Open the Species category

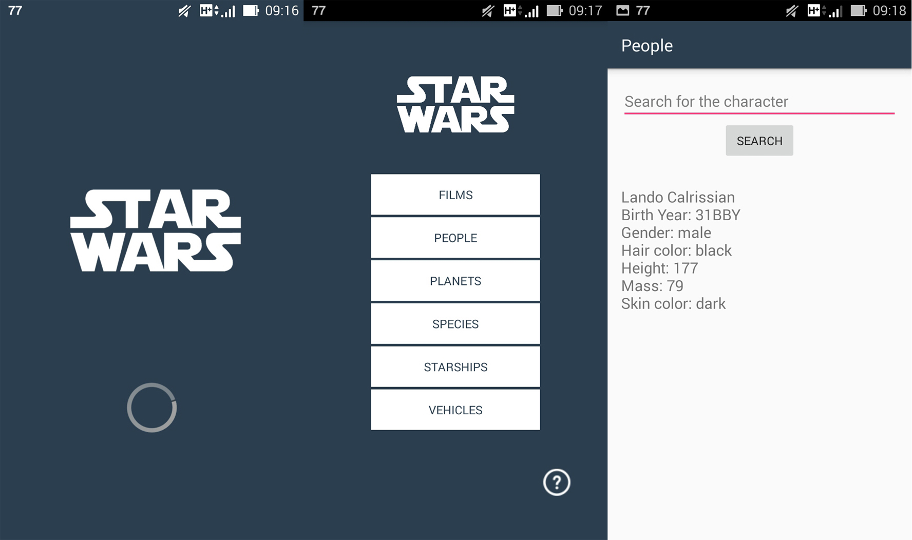[x=455, y=324]
